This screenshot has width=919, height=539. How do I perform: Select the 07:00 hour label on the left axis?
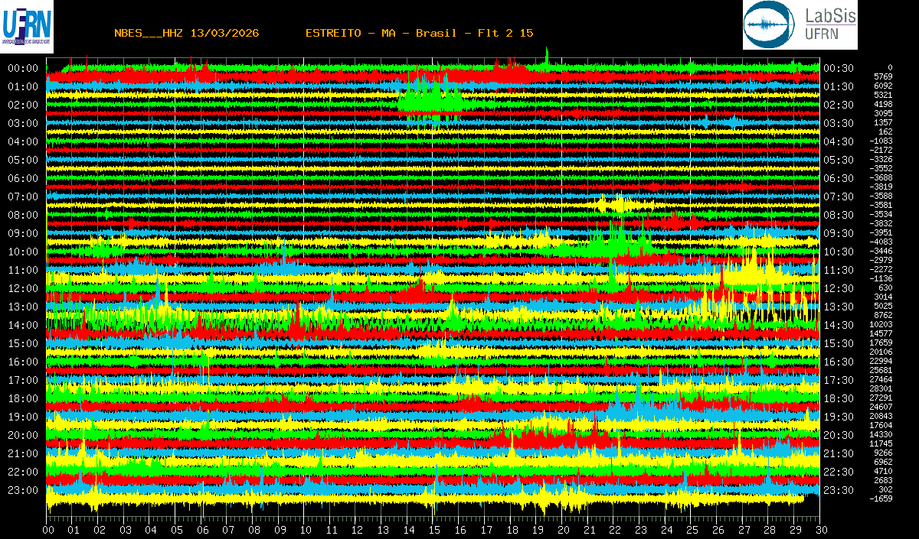[23, 196]
